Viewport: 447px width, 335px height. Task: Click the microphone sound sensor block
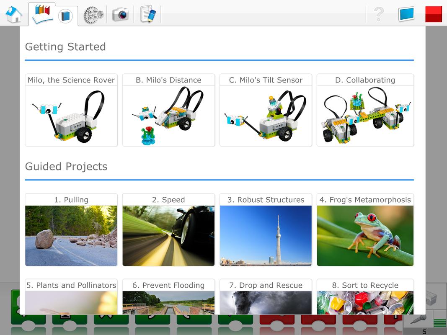click(x=418, y=320)
